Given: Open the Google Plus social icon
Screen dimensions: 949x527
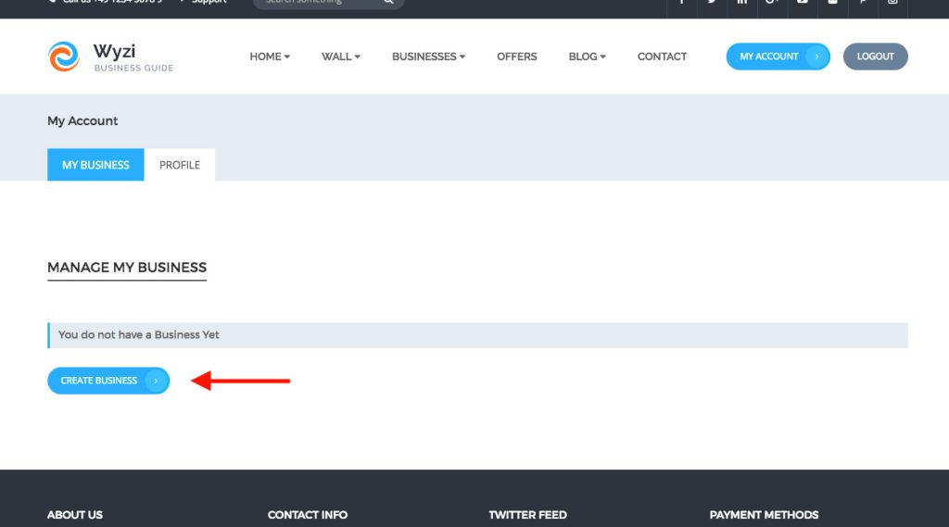Looking at the screenshot, I should pos(772,3).
